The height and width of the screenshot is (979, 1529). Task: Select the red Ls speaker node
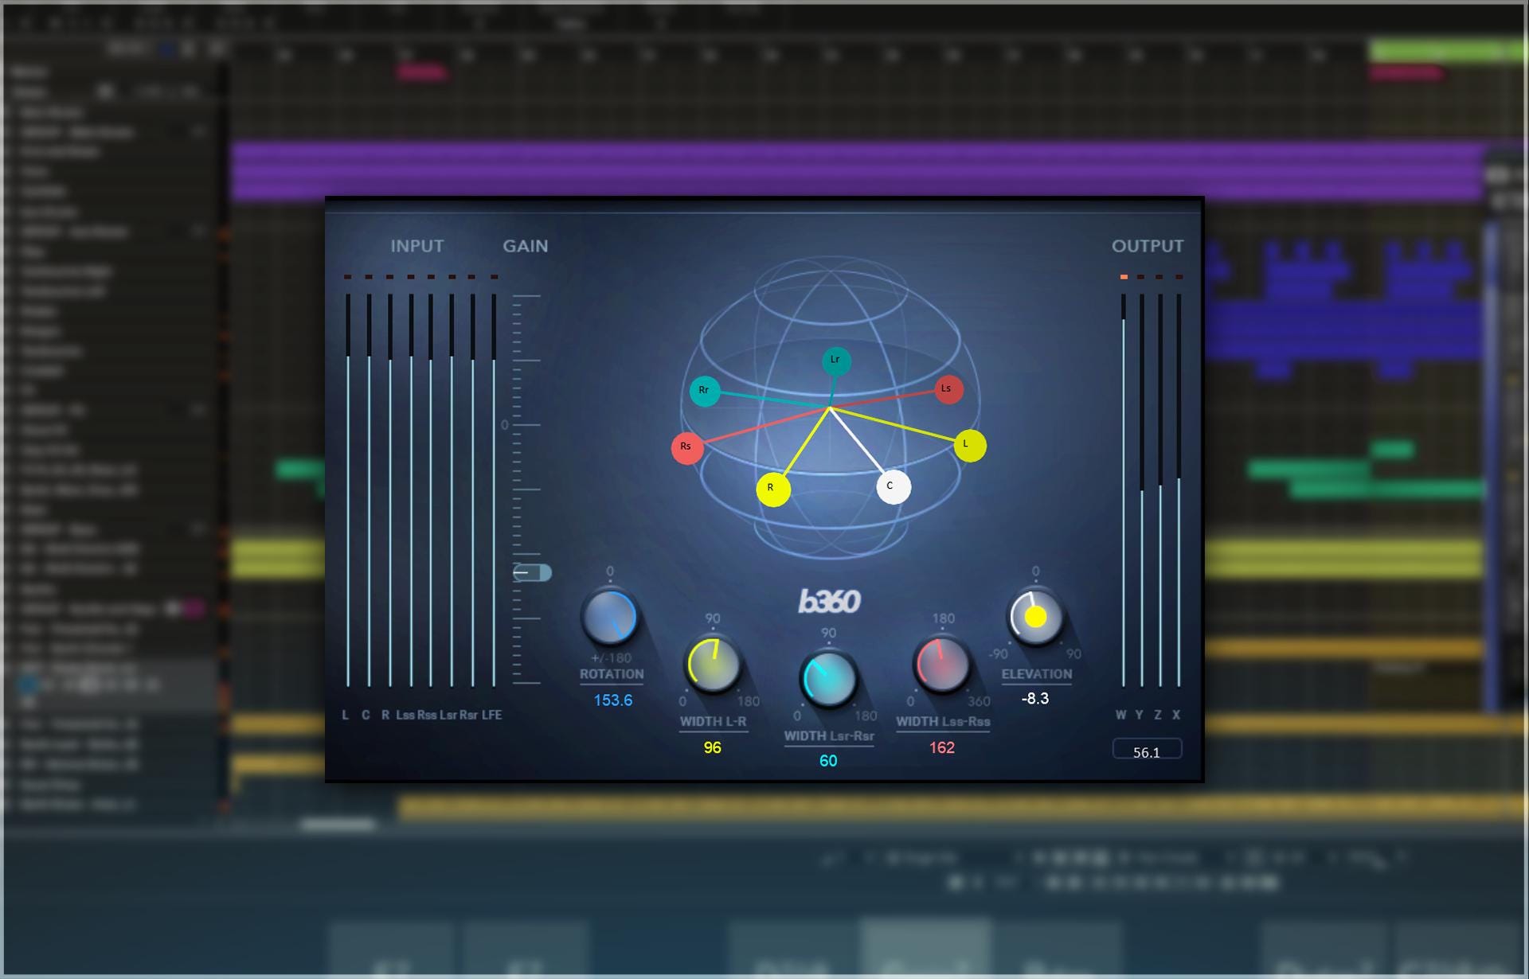point(948,389)
